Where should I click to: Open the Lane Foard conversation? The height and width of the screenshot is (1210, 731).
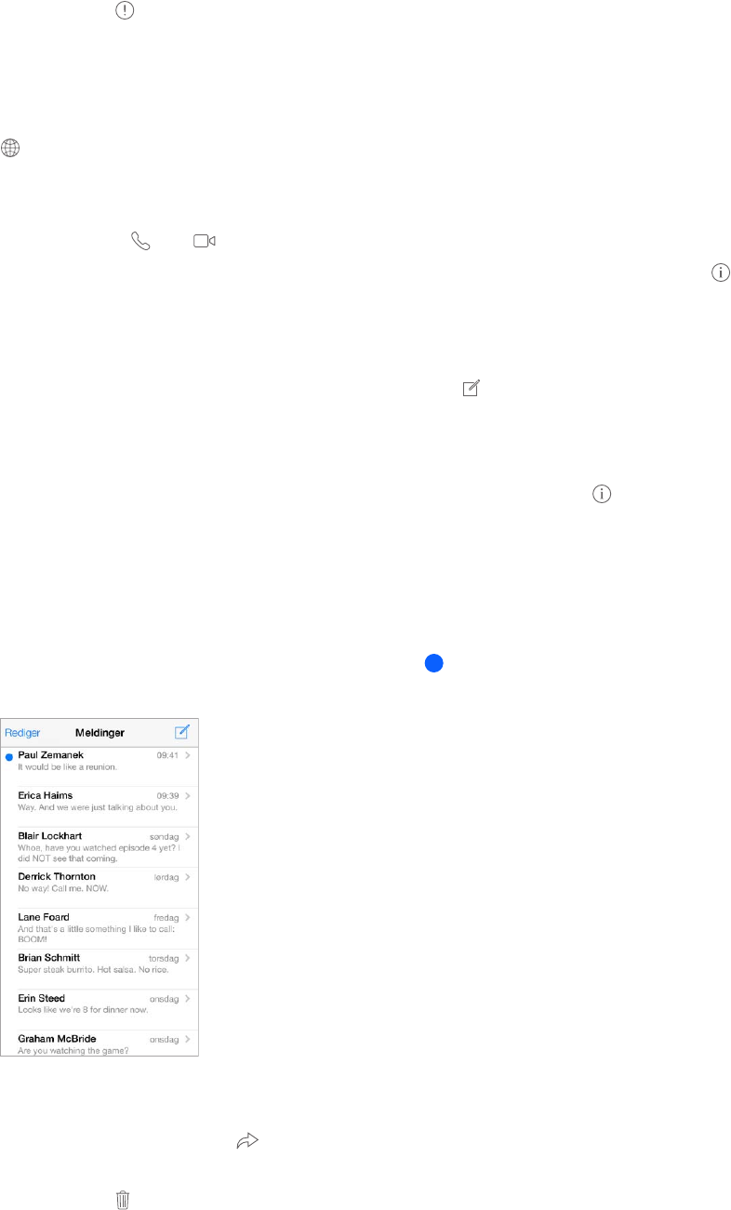pyautogui.click(x=100, y=927)
